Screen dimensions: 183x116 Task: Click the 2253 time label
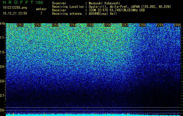(x=55, y=25)
